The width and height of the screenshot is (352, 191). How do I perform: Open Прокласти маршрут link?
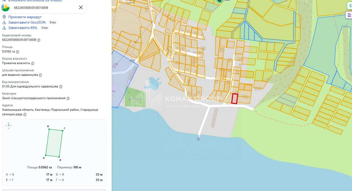[x=25, y=17]
